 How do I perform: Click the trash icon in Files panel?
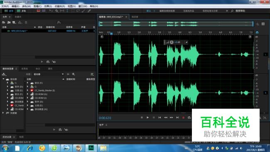click(x=26, y=22)
